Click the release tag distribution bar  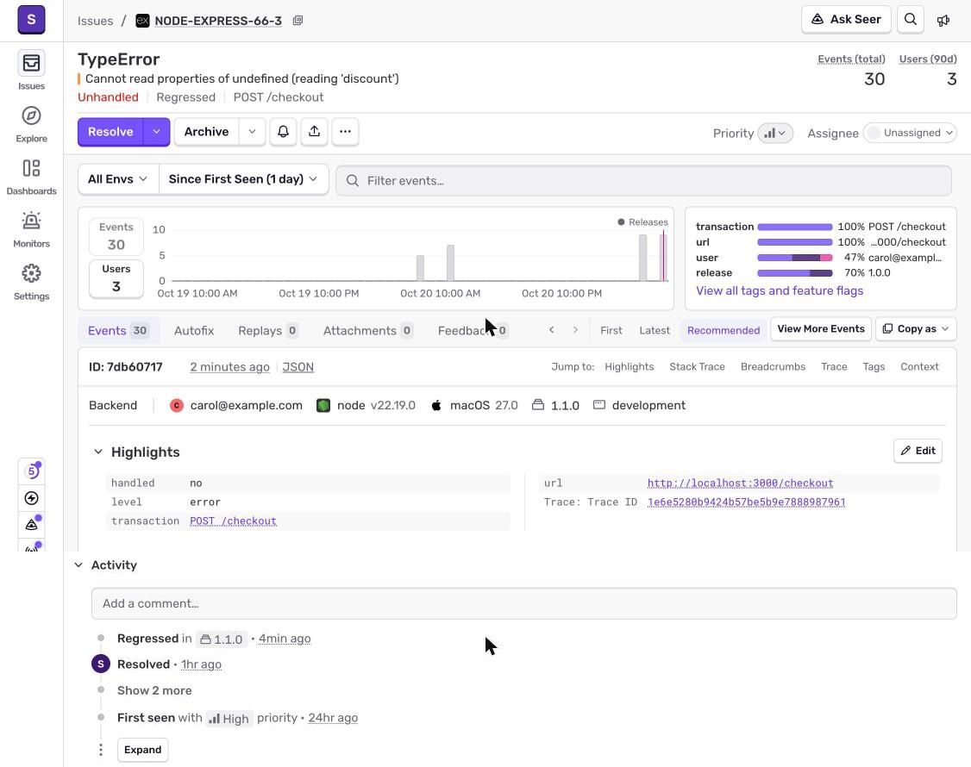794,273
